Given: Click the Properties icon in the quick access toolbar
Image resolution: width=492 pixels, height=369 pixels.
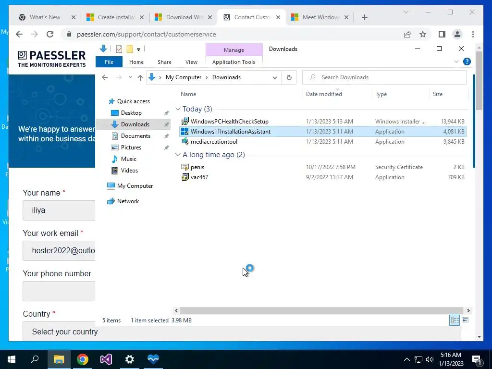Looking at the screenshot, I should [x=119, y=49].
